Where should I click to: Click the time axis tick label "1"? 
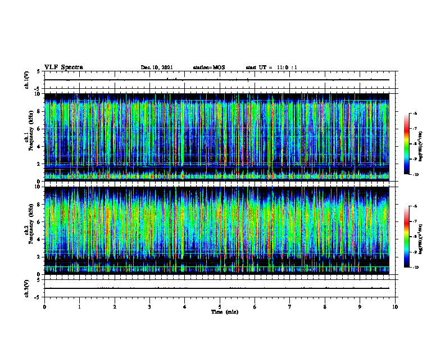(x=79, y=307)
